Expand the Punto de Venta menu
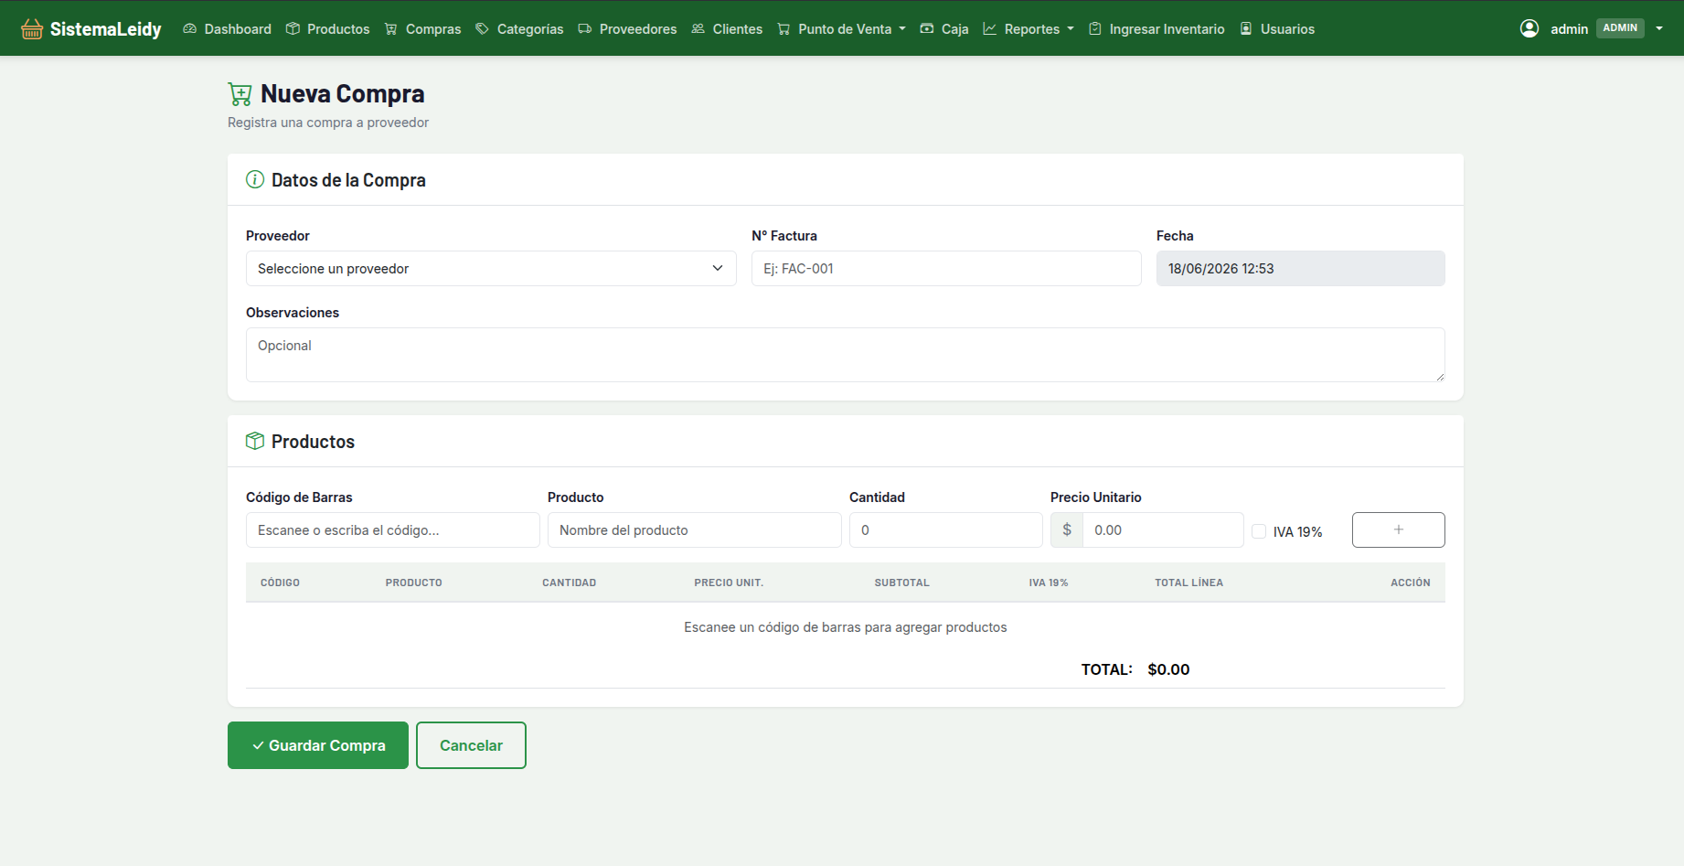Image resolution: width=1684 pixels, height=866 pixels. click(842, 29)
